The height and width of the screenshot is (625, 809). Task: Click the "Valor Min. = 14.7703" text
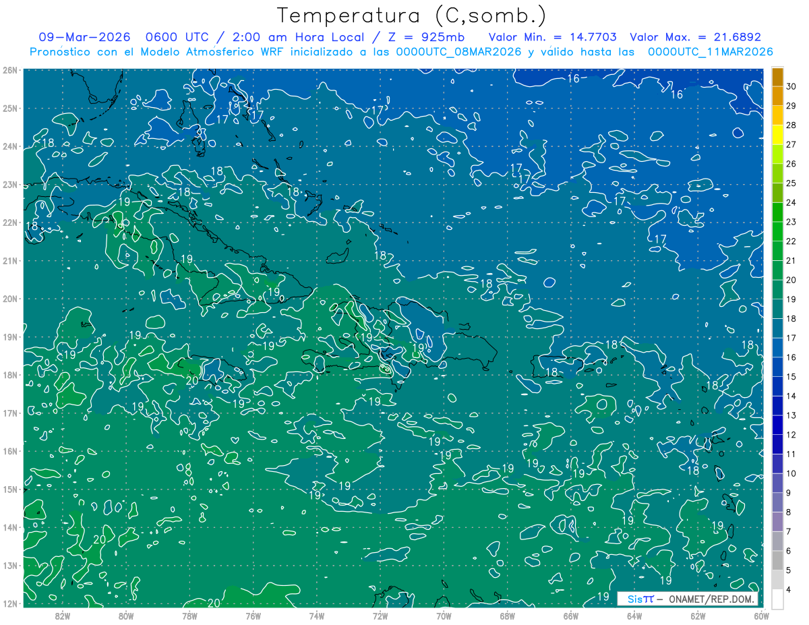coord(552,37)
